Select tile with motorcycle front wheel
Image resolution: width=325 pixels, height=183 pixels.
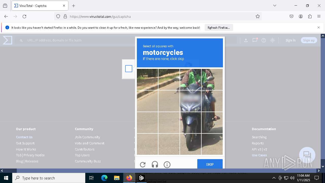pyautogui.click(x=190, y=144)
